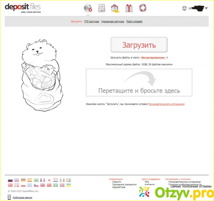Select the United Kingdom flag for English
The image size is (214, 201).
[x=16, y=180]
